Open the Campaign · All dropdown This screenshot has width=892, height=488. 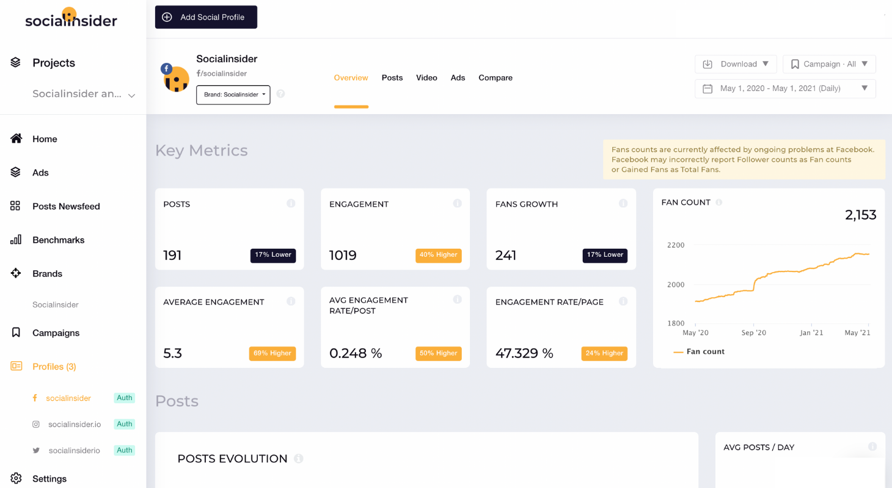pos(829,64)
